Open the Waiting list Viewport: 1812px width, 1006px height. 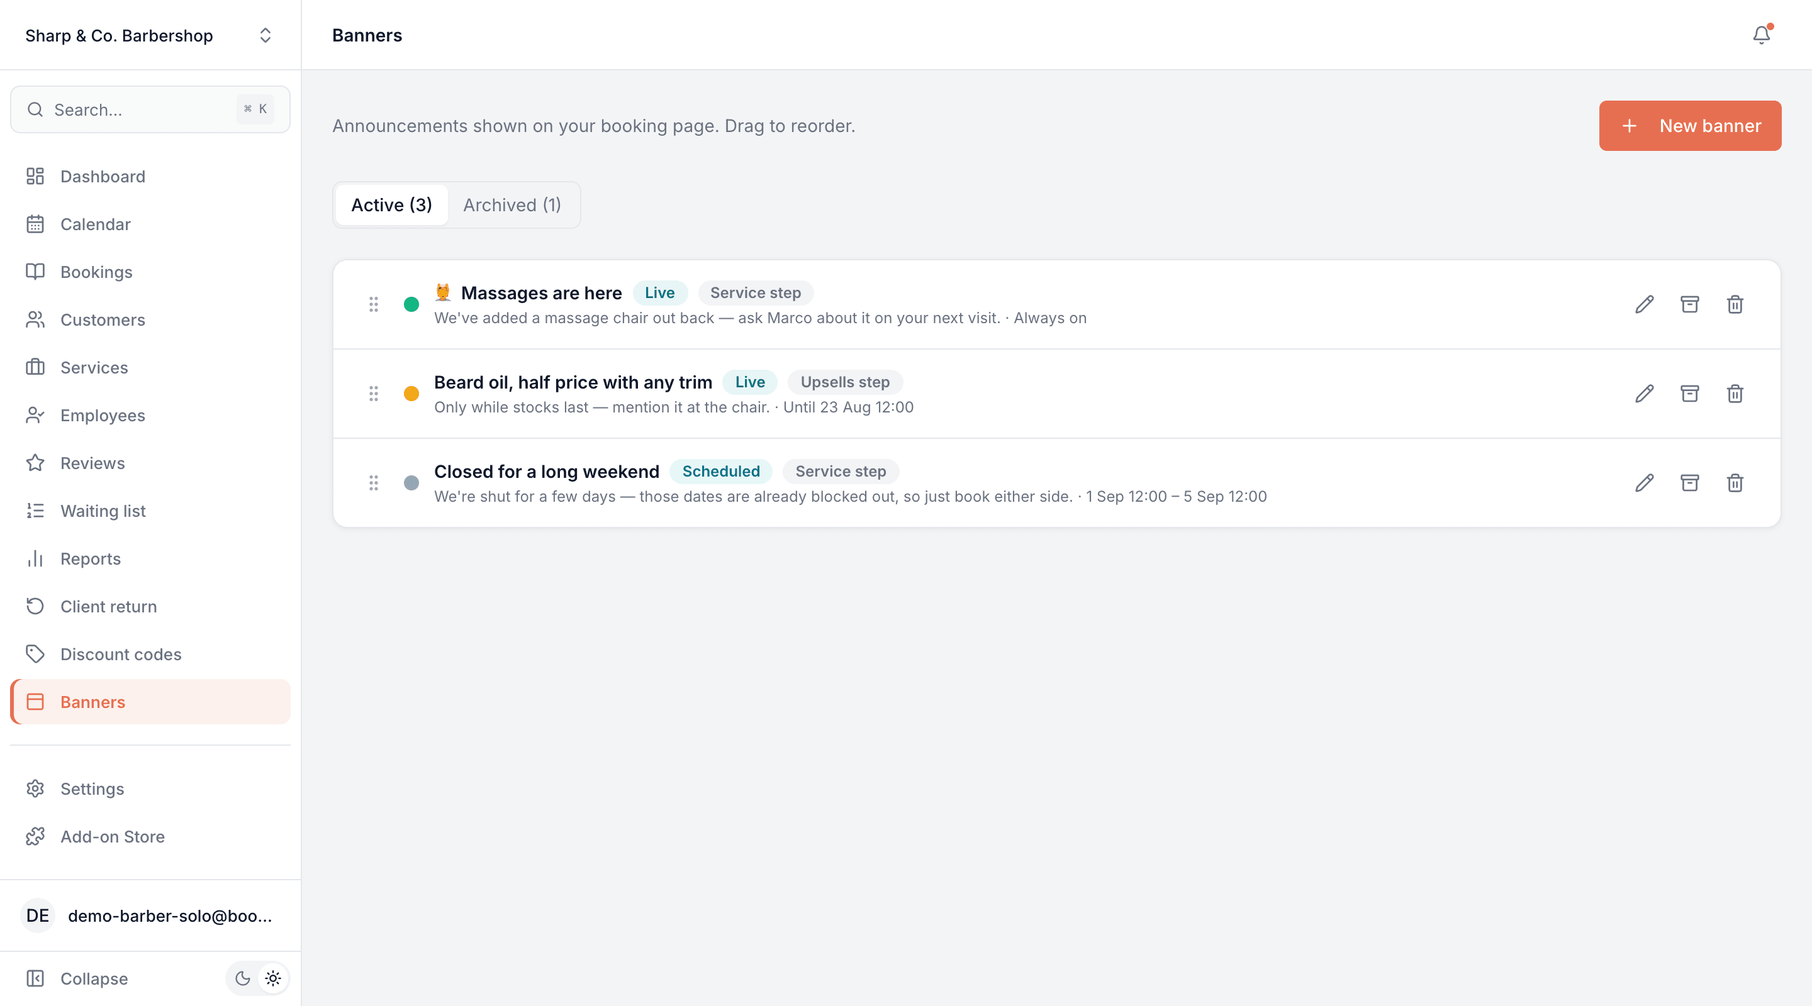tap(150, 511)
